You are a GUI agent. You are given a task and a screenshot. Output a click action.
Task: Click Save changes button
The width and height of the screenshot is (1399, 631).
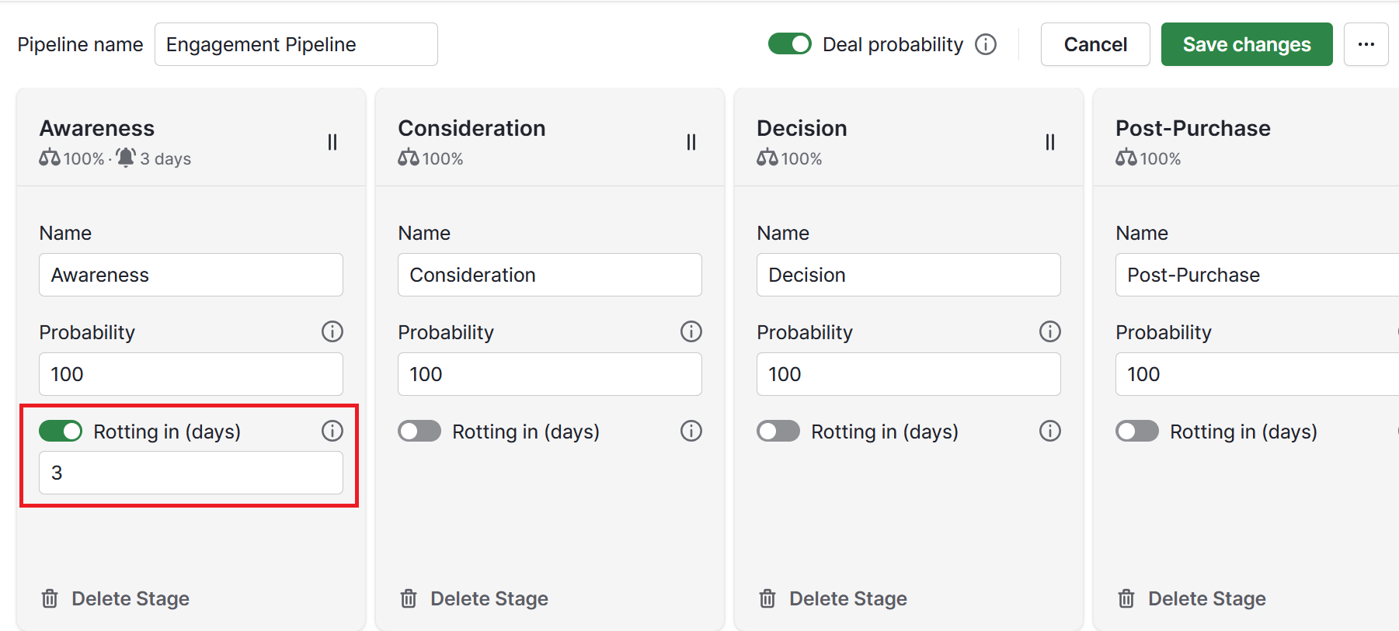tap(1246, 44)
